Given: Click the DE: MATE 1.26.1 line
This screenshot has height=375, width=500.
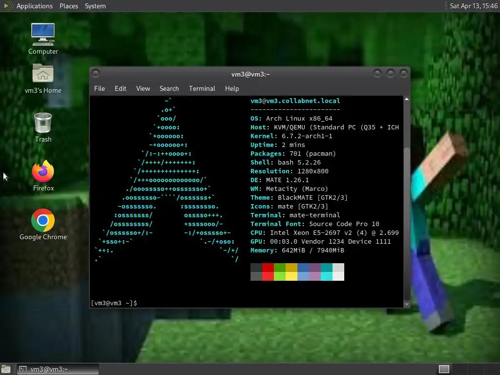Looking at the screenshot, I should point(279,180).
